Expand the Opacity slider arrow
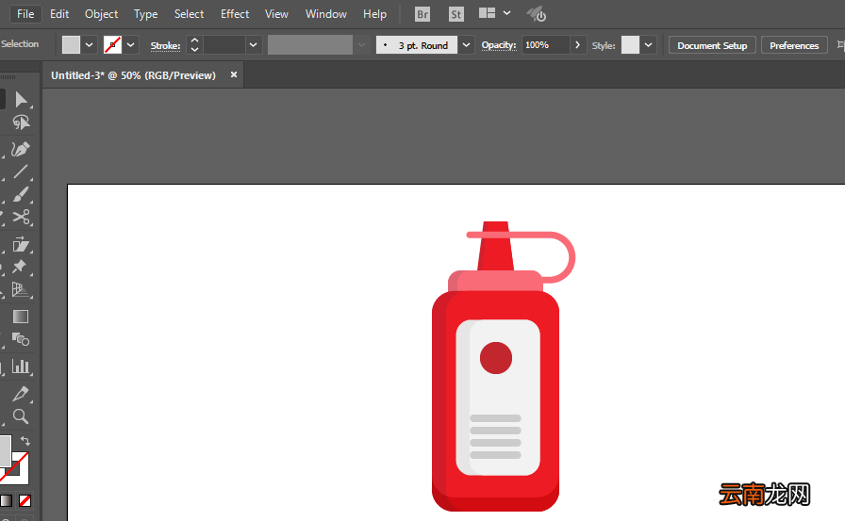The image size is (845, 521). coord(578,44)
